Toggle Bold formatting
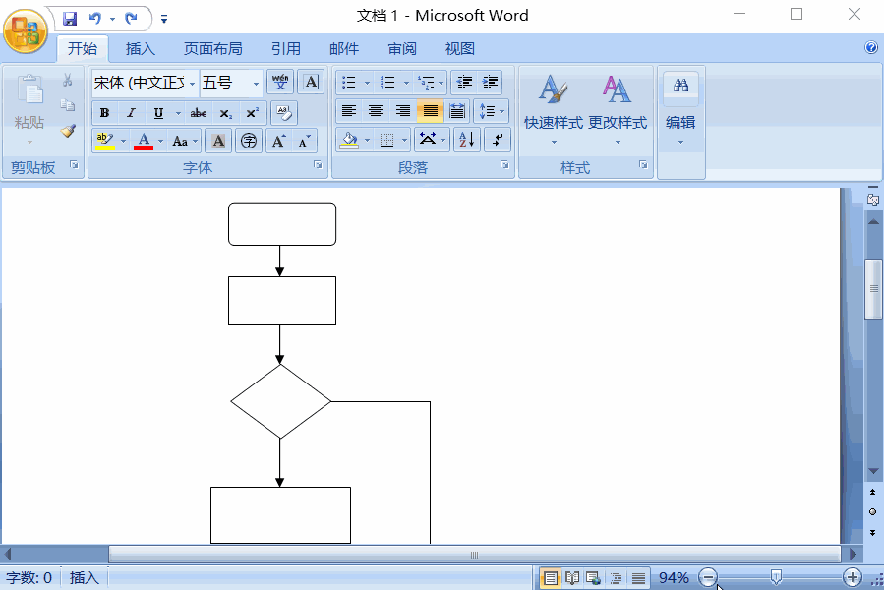The width and height of the screenshot is (884, 590). click(x=105, y=113)
